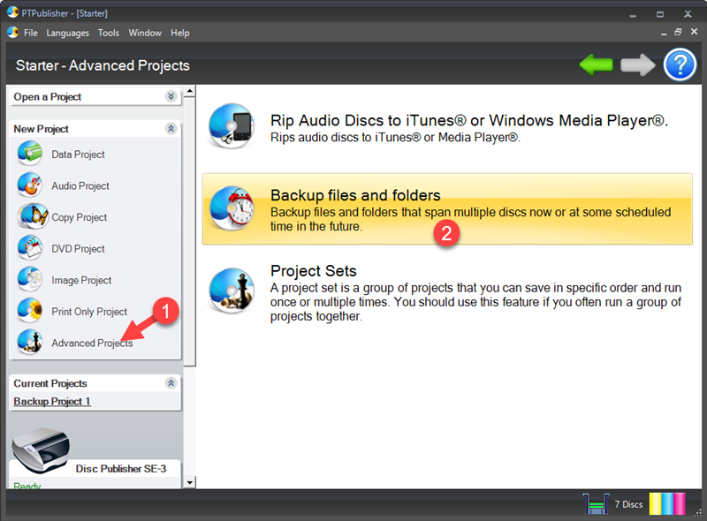Screen dimensions: 707x521
Task: Choose Rip Audio Discs to iTunes heading
Action: click(x=469, y=120)
